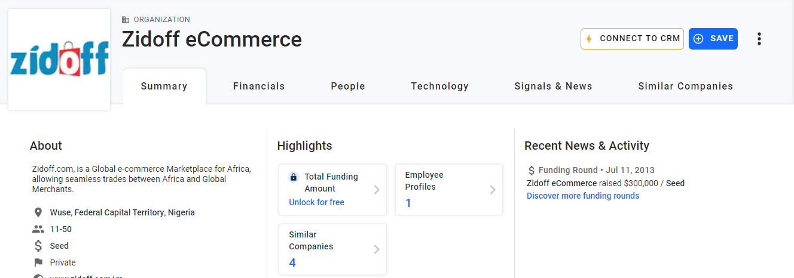Open the Total Funding Amount card
Viewport: 794px width, 278px height.
(333, 190)
